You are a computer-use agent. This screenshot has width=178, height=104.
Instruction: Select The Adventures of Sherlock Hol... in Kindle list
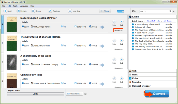(x=152, y=30)
